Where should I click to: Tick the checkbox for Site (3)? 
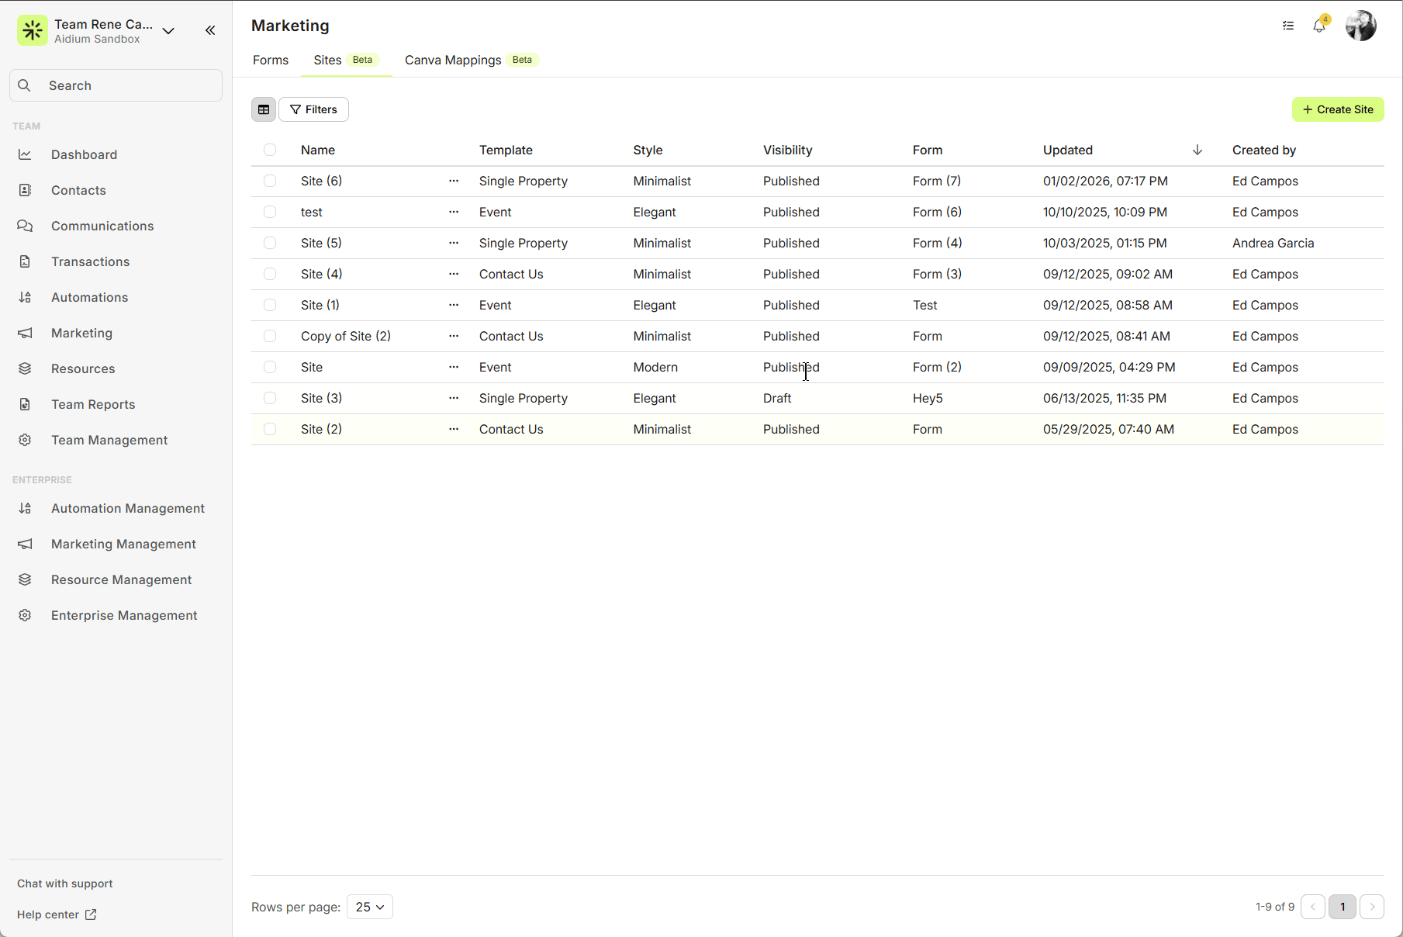pyautogui.click(x=270, y=398)
